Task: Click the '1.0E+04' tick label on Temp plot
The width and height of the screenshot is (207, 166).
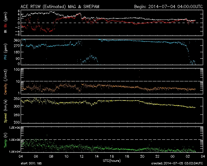Action: click(x=15, y=151)
